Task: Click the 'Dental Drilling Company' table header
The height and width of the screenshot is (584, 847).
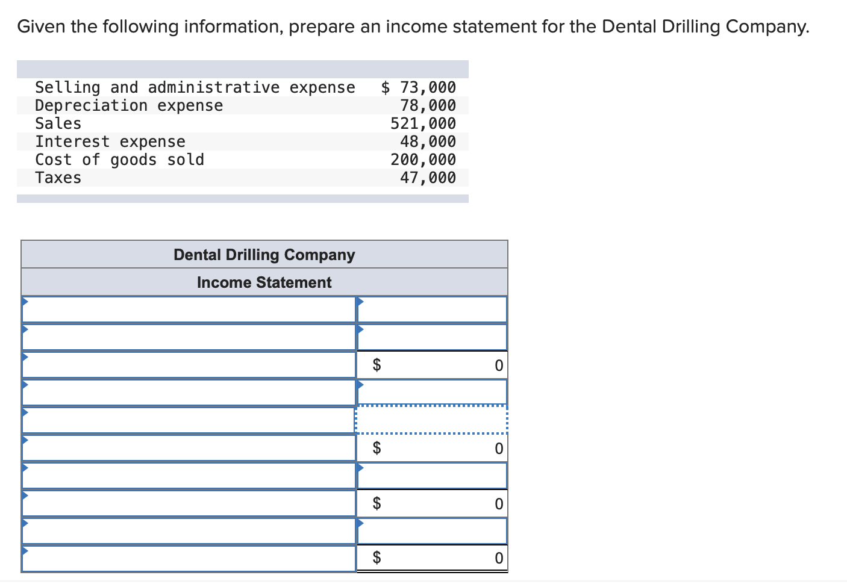Action: pyautogui.click(x=264, y=255)
